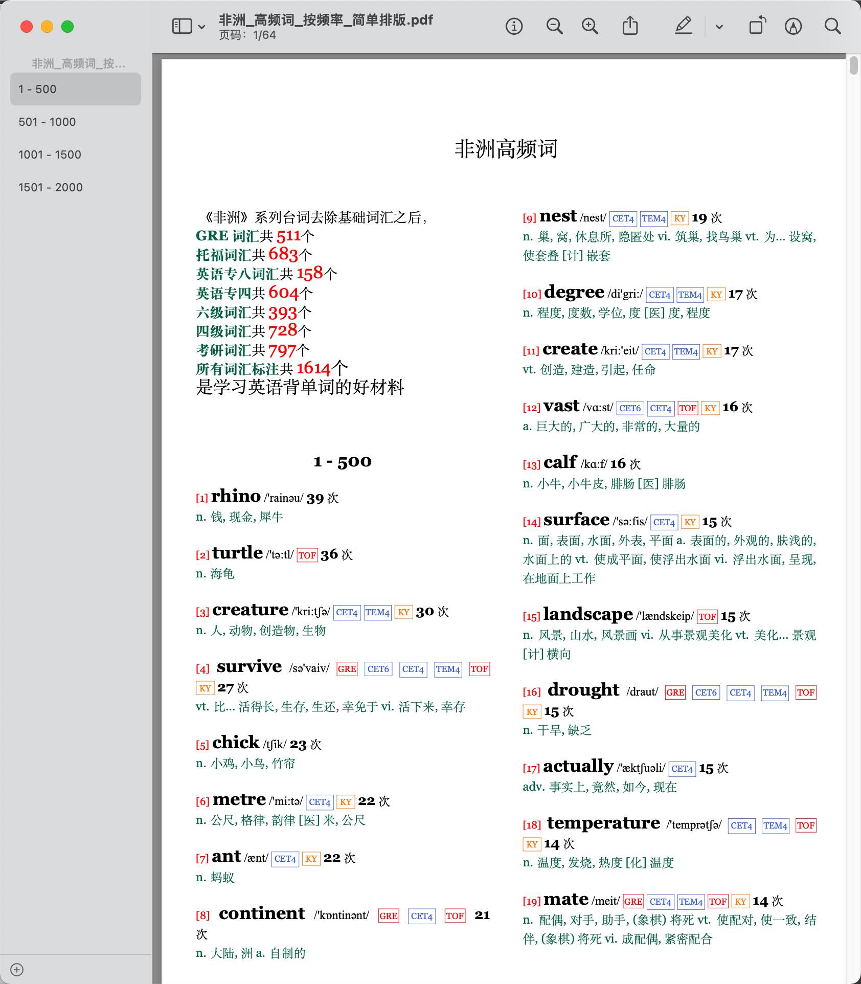Click the page indicator 页码: 1/64

[247, 35]
